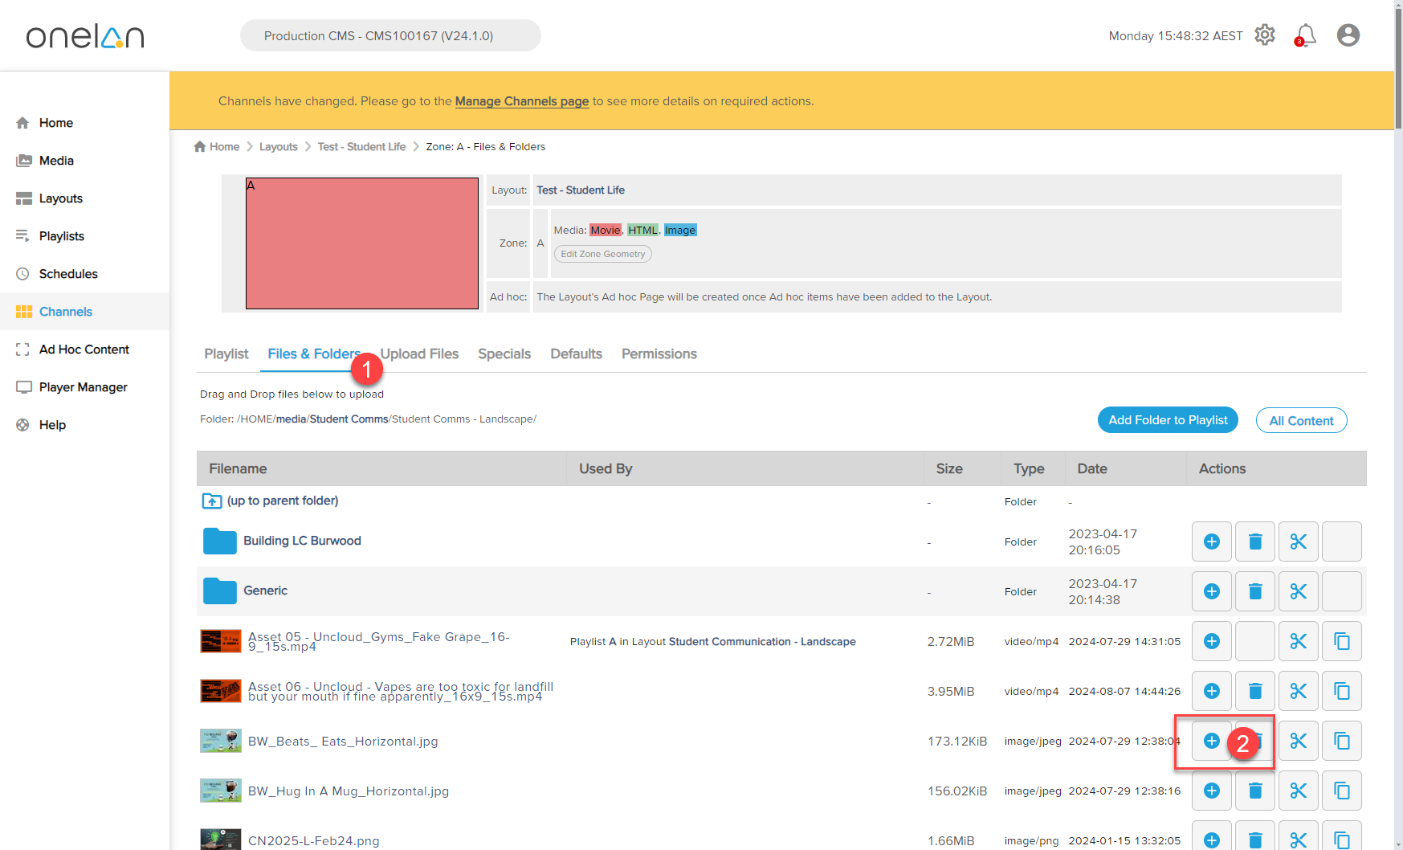
Task: Open the user account menu
Action: coord(1348,35)
